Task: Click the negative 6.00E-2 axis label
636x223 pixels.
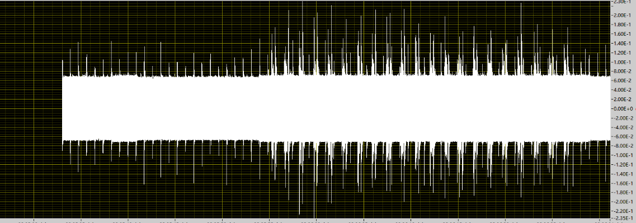Action: [x=624, y=136]
